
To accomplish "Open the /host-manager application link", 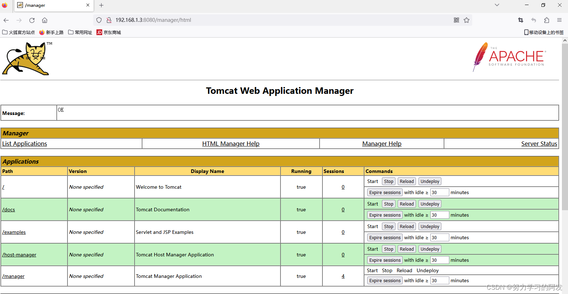I will 19,255.
